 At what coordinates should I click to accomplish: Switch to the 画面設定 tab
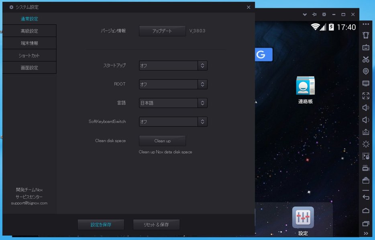click(x=29, y=68)
